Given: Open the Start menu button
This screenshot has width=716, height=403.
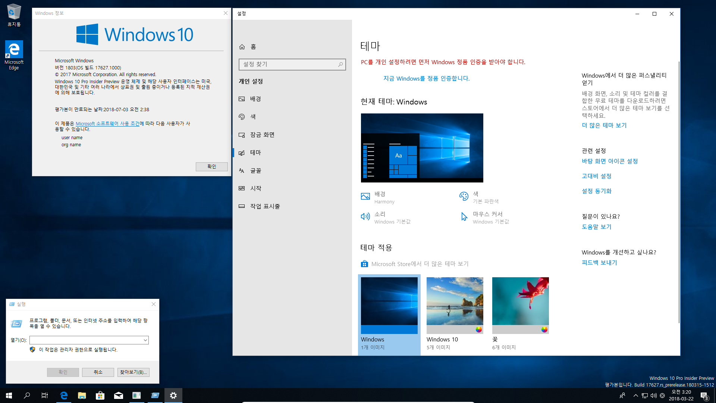Looking at the screenshot, I should point(9,396).
